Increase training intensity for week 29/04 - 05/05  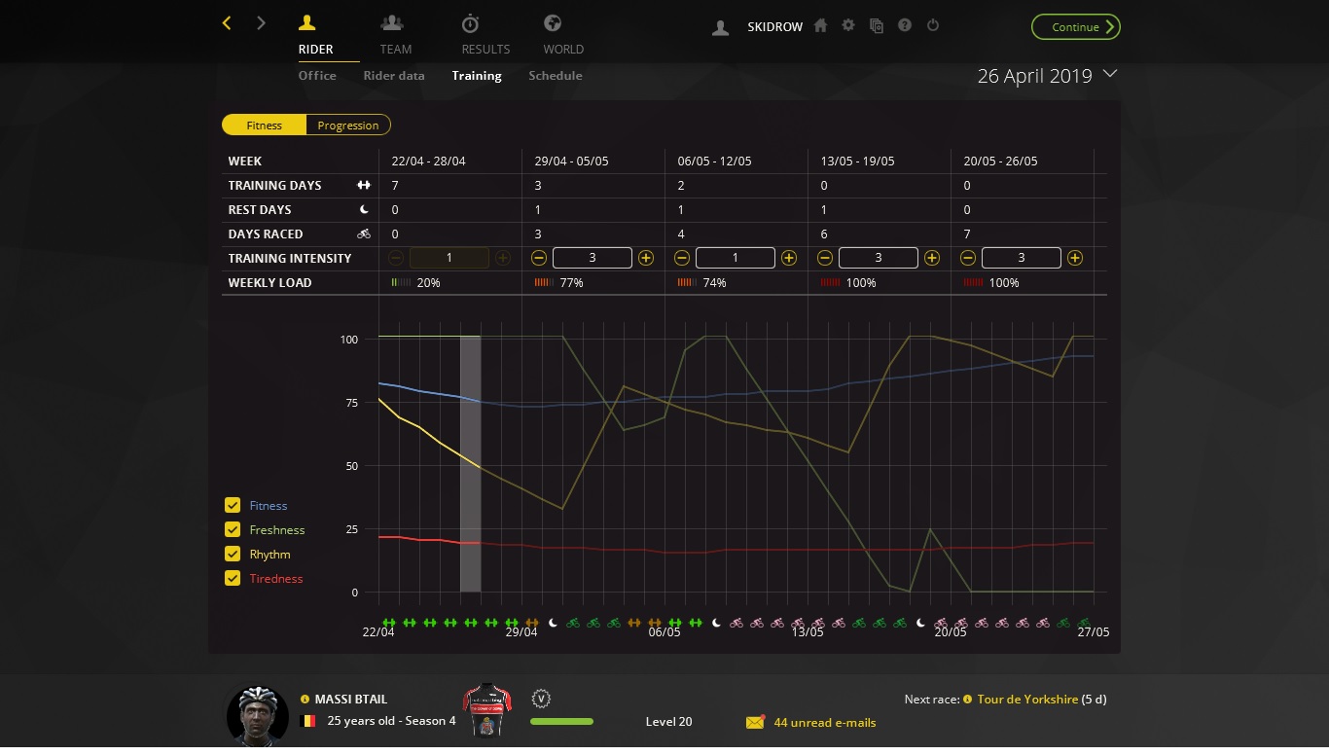tap(646, 258)
